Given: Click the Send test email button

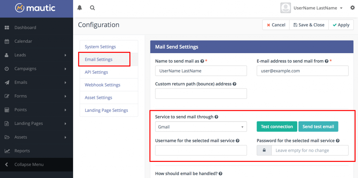Looking at the screenshot, I should (x=318, y=127).
